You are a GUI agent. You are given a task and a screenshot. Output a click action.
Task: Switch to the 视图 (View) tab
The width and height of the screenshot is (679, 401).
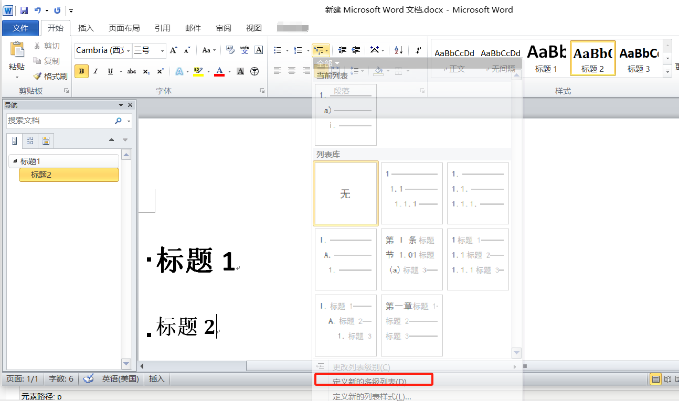pos(254,28)
